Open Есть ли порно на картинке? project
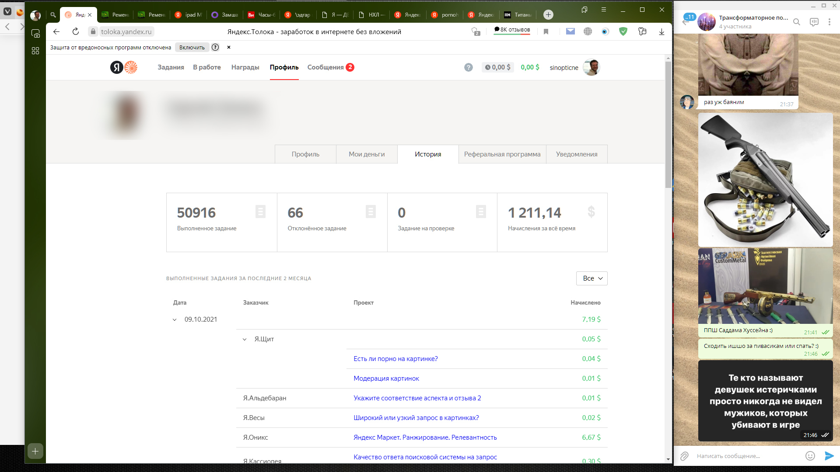Viewport: 840px width, 472px height. tap(395, 359)
